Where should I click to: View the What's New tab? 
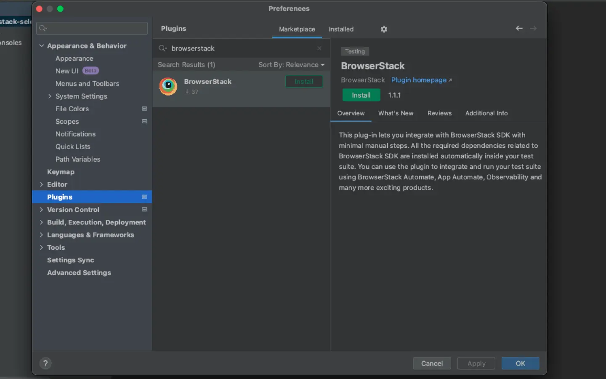(396, 113)
